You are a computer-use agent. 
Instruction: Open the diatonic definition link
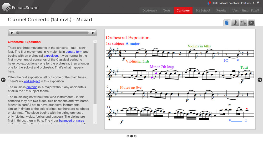coord(32,87)
